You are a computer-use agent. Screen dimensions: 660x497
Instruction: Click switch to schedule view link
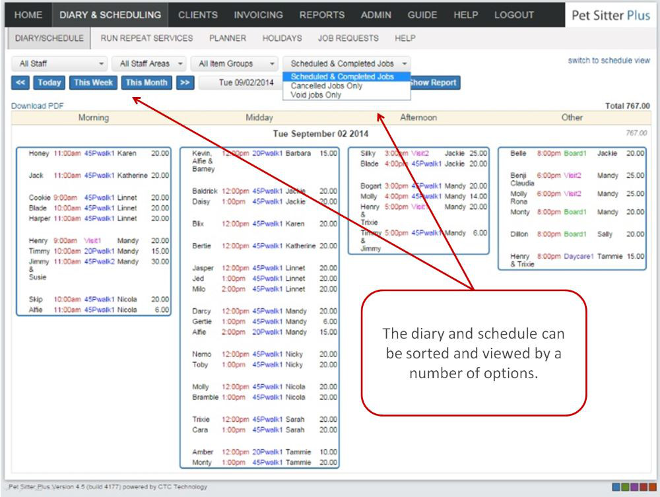(x=609, y=60)
